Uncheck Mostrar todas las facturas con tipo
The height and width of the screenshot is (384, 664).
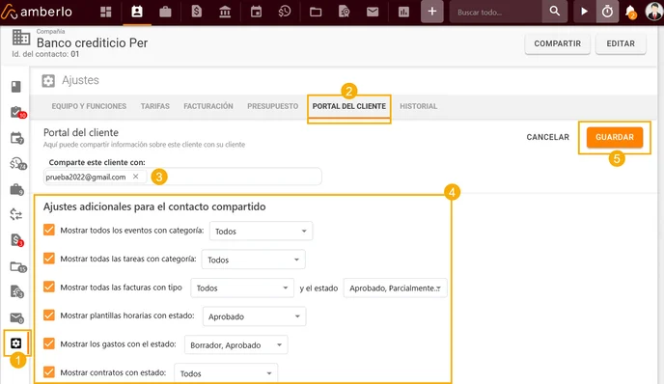pos(49,287)
